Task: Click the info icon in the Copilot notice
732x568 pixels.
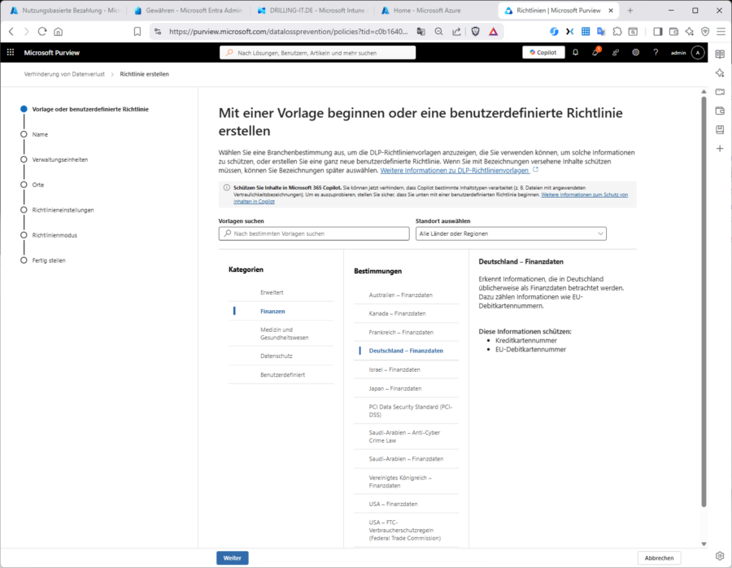Action: 226,187
